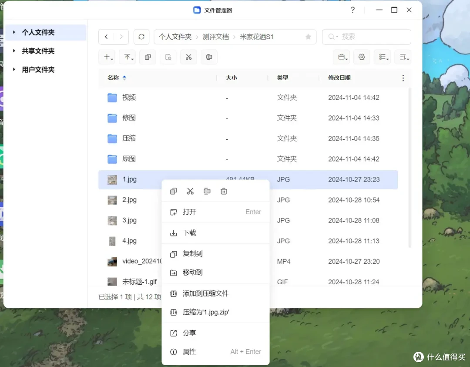
Task: Open the sort order dropdown
Action: (403, 57)
